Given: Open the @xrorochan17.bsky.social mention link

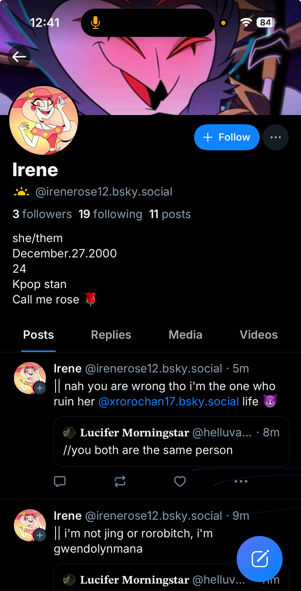Looking at the screenshot, I should click(168, 402).
